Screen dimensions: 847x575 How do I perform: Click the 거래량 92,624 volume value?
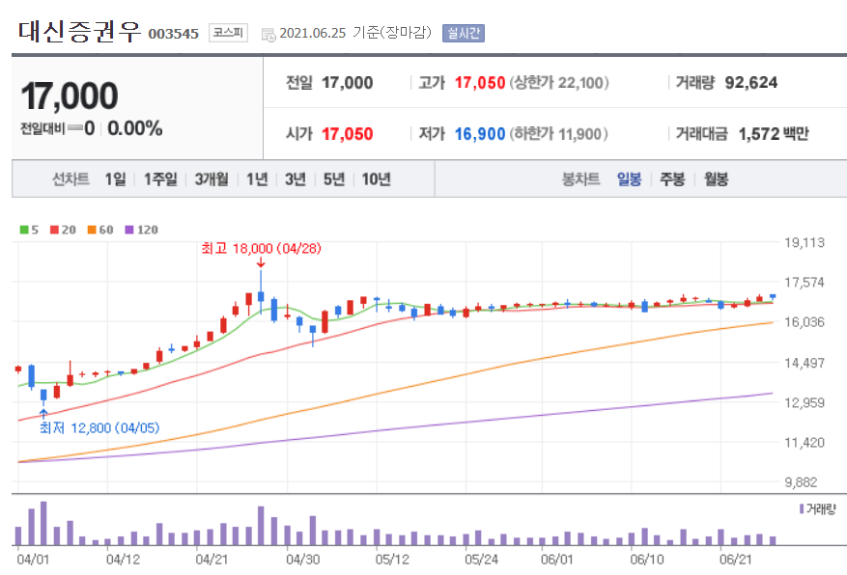pyautogui.click(x=751, y=83)
